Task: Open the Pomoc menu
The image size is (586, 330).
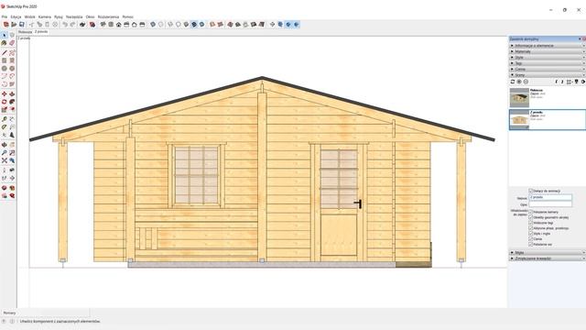Action: (128, 16)
